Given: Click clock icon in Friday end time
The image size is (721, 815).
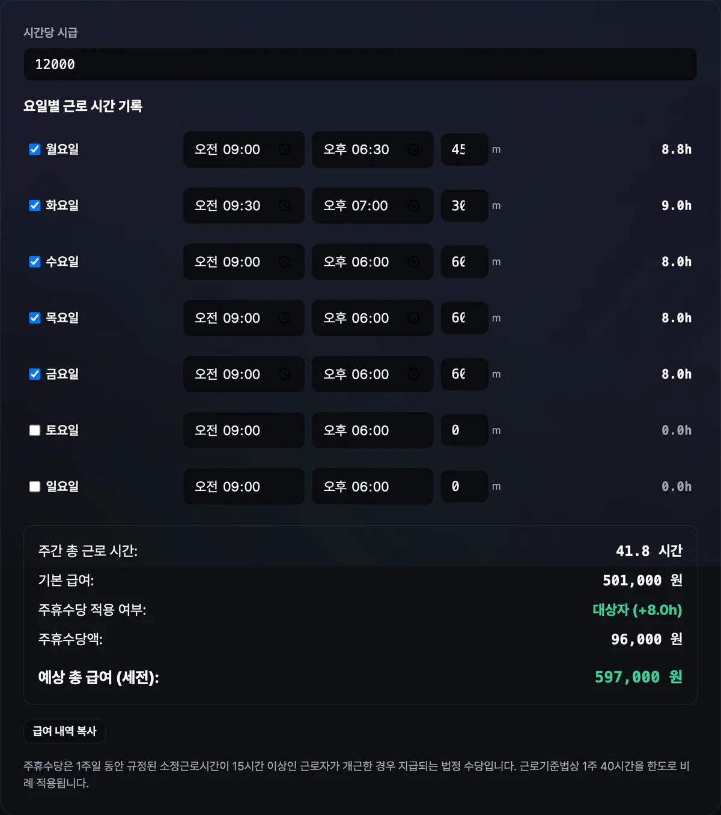Looking at the screenshot, I should pos(413,374).
